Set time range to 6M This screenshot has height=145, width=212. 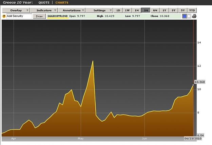[x=155, y=11]
